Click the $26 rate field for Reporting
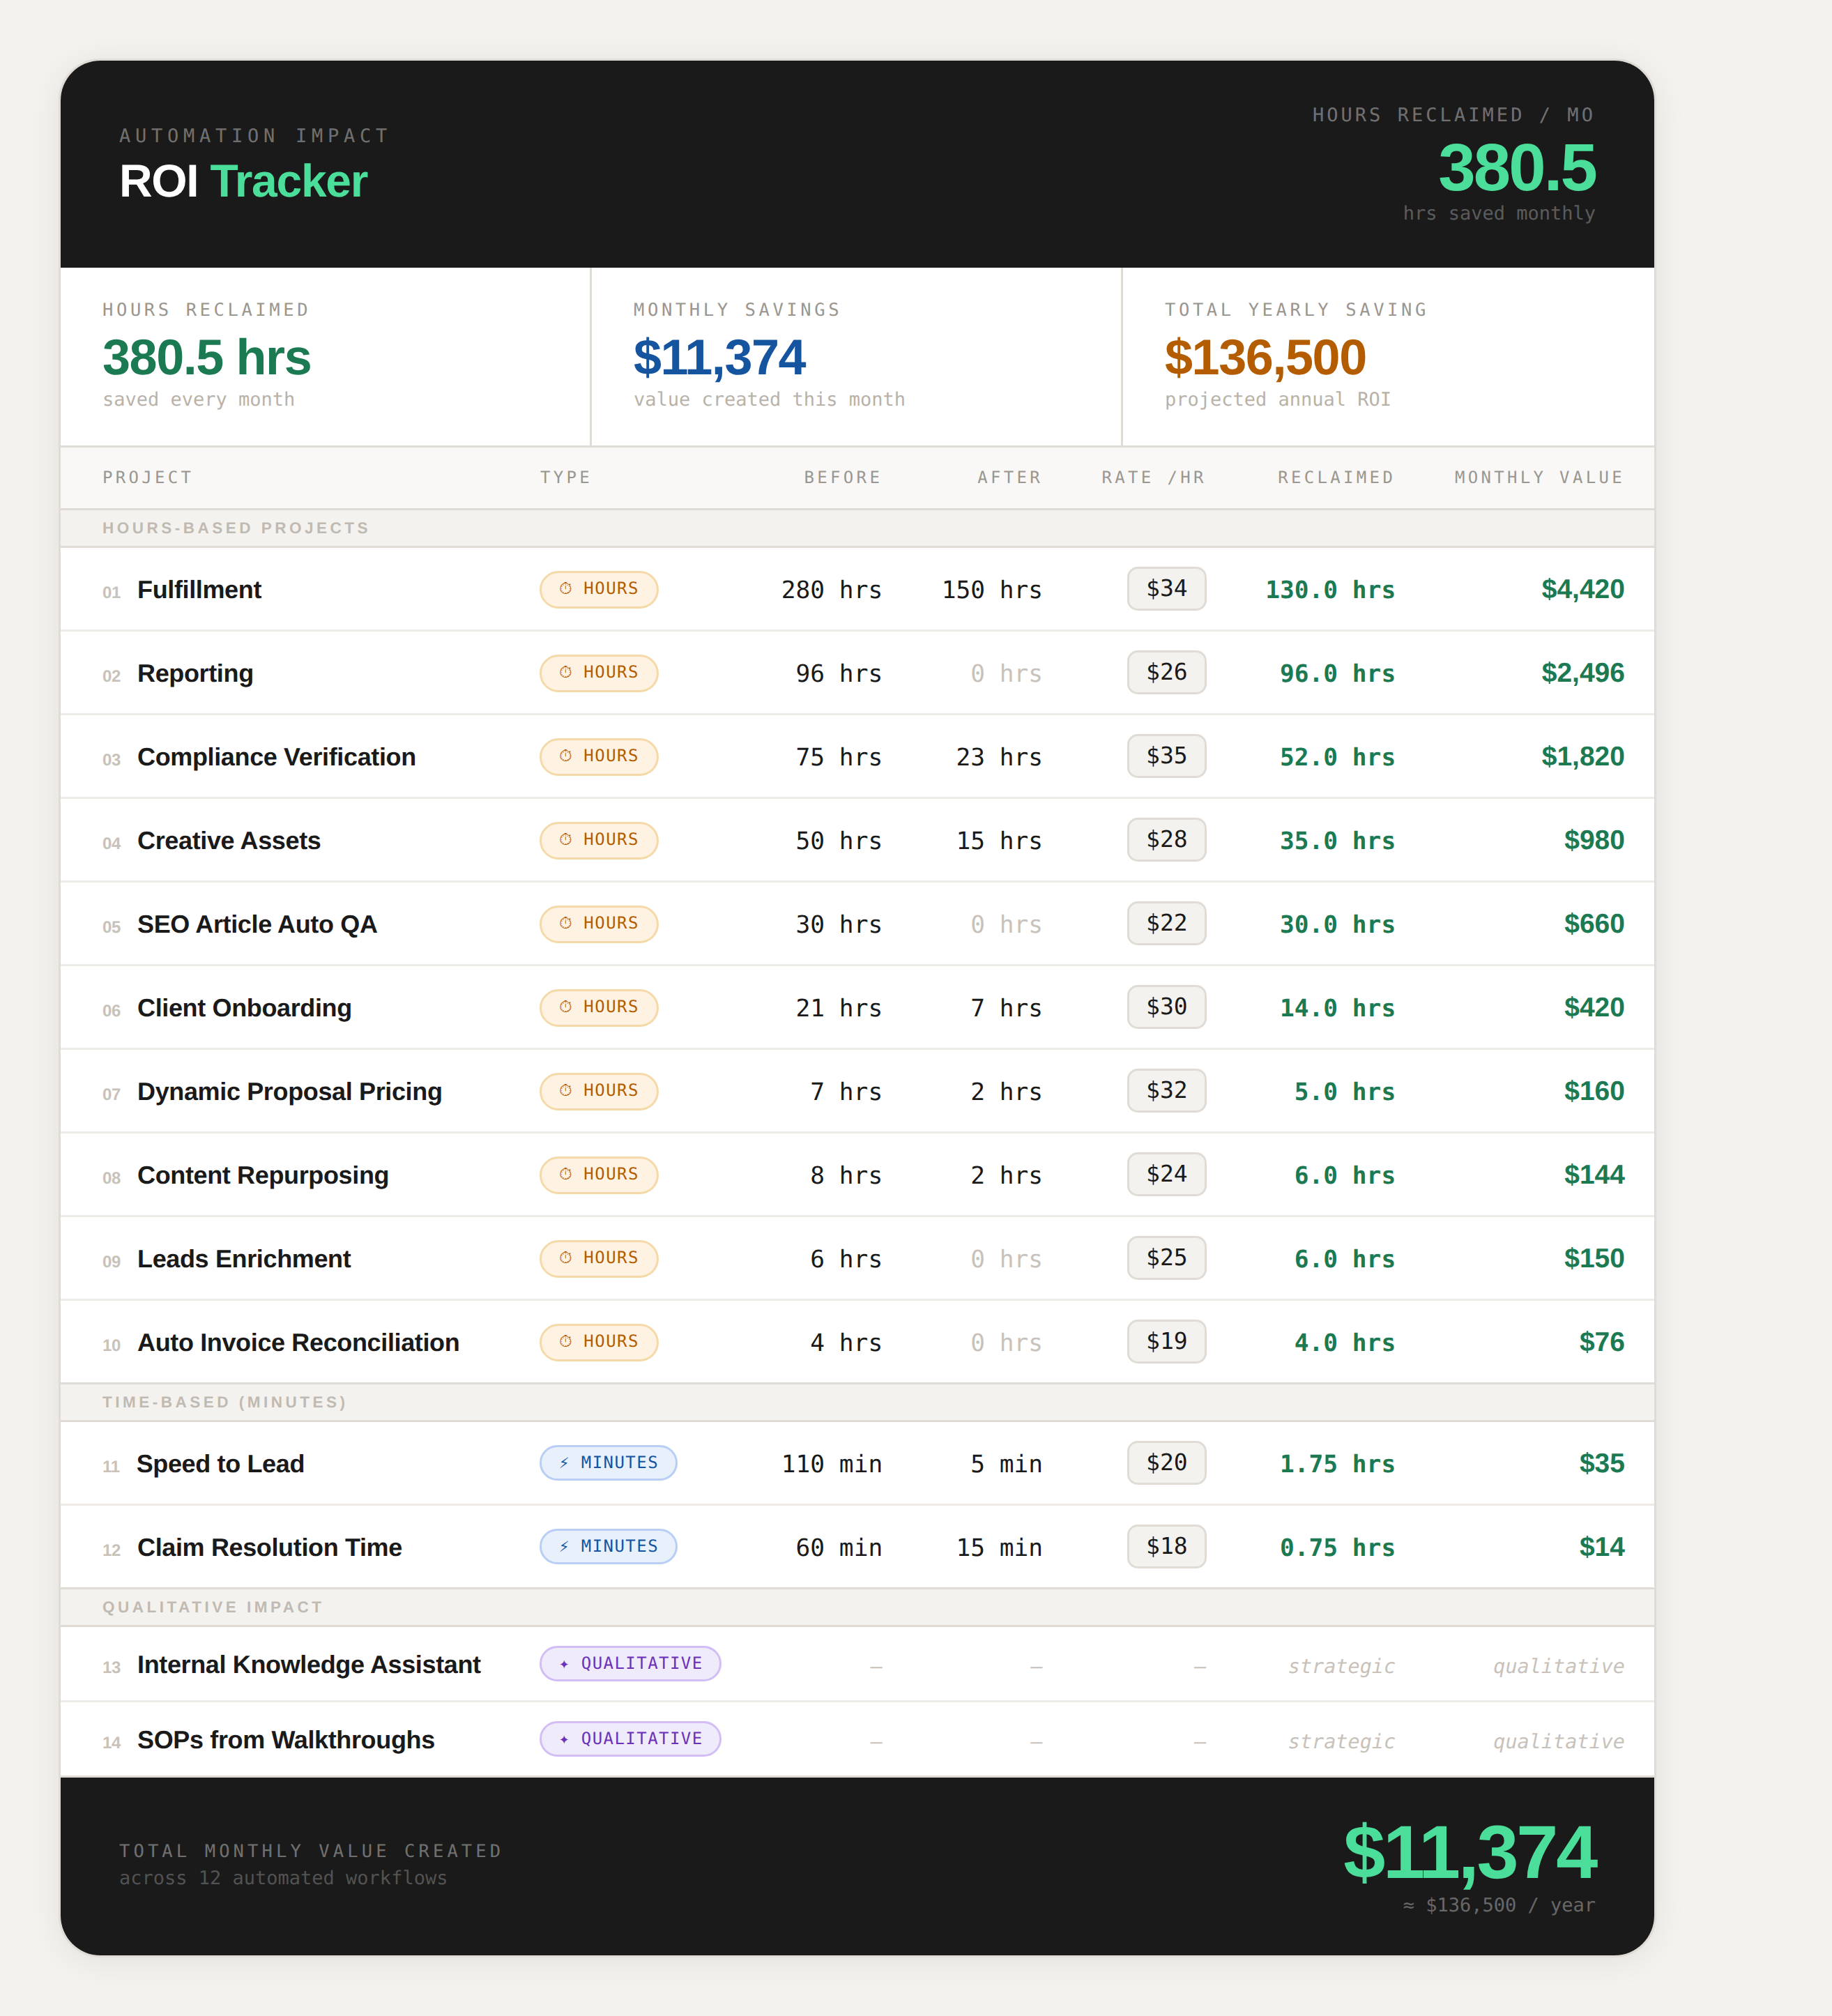 coord(1166,673)
